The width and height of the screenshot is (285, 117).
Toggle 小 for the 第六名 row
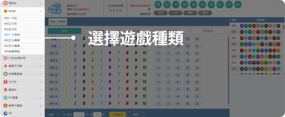(168, 75)
